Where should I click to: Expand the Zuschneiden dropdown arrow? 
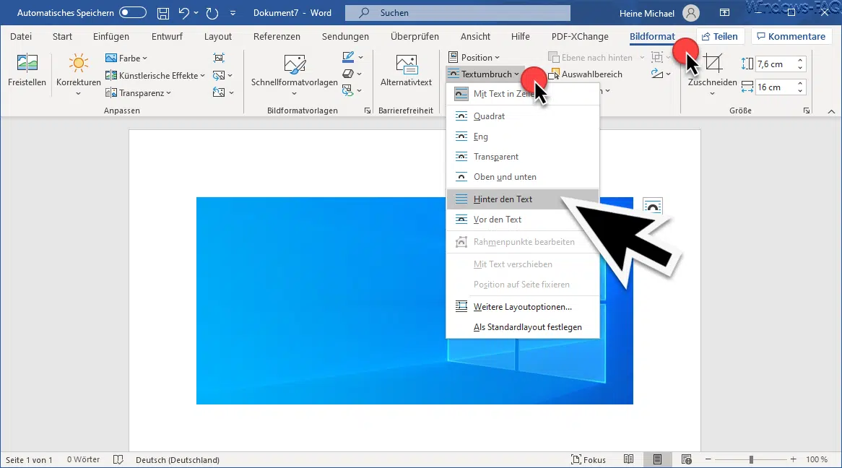[712, 93]
